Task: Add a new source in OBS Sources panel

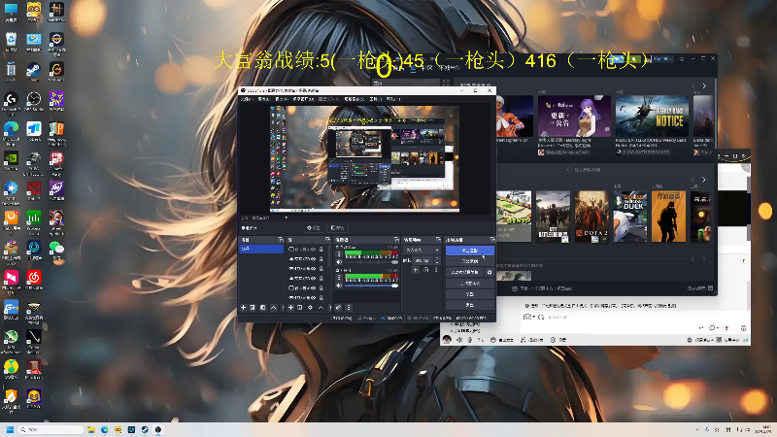Action: point(290,308)
